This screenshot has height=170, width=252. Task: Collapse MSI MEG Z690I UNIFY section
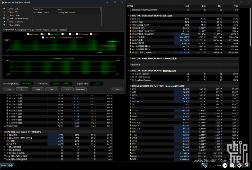coord(128,86)
